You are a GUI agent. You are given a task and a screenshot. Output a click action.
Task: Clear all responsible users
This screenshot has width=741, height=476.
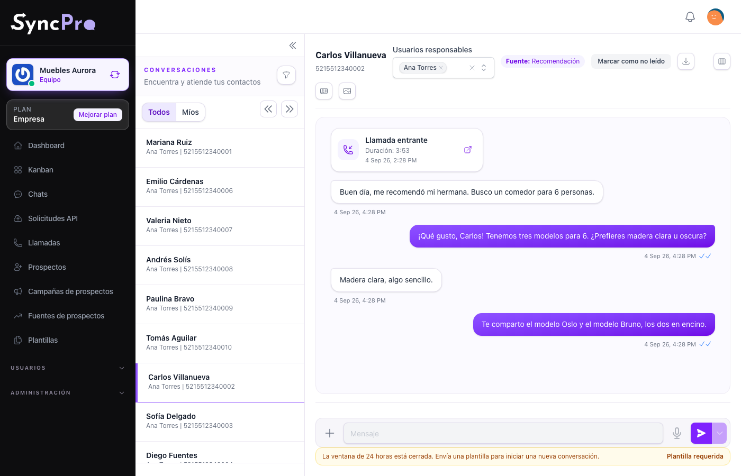(472, 68)
